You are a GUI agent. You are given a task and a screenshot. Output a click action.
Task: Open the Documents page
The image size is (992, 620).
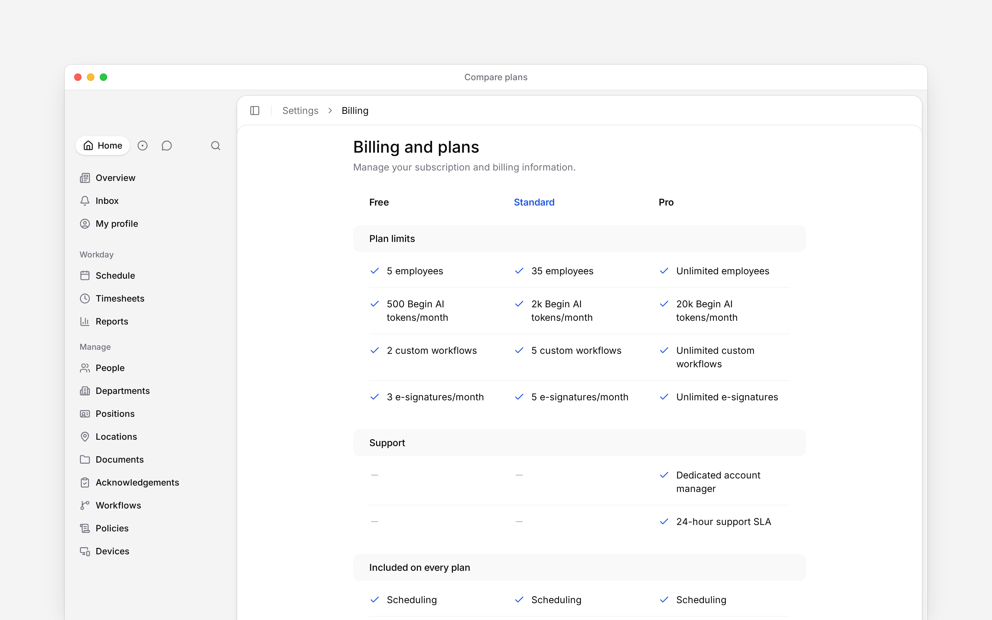120,460
